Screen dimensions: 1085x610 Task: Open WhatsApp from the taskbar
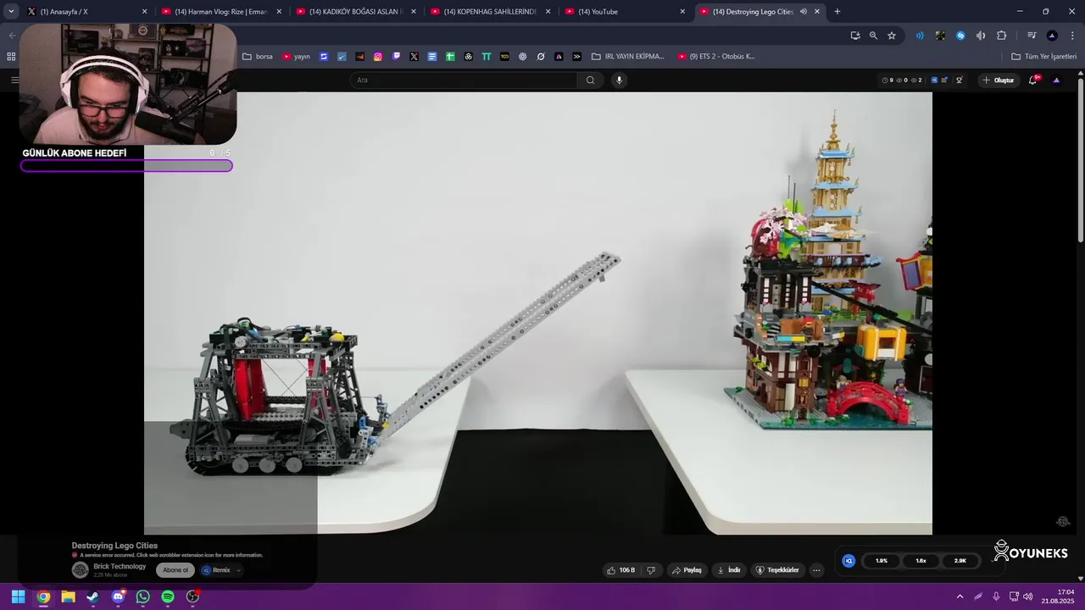point(143,596)
